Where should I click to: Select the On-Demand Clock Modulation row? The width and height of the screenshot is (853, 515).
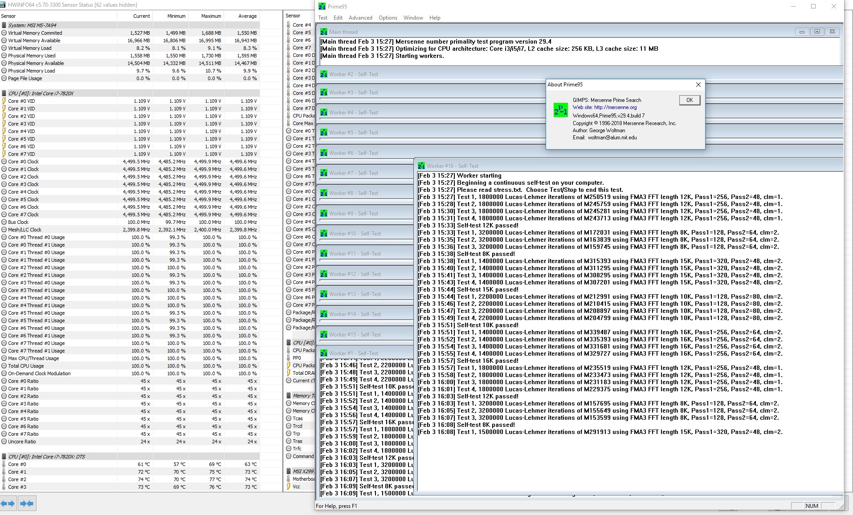pyautogui.click(x=129, y=373)
